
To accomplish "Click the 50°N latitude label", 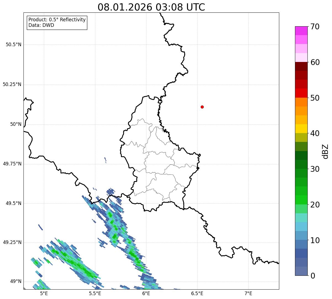I will point(16,124).
